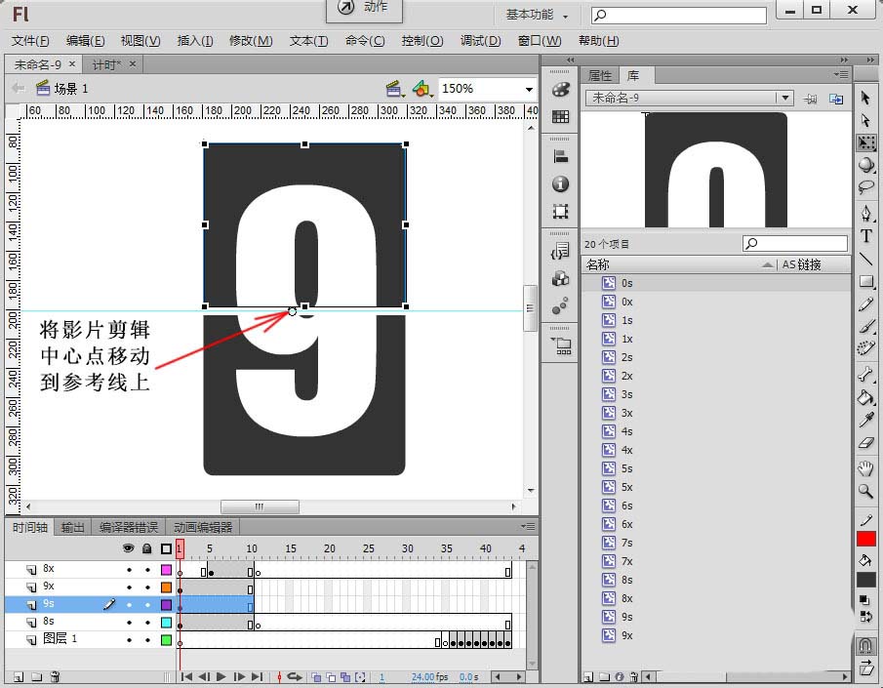Open the 基本功能 workspace dropdown

537,16
